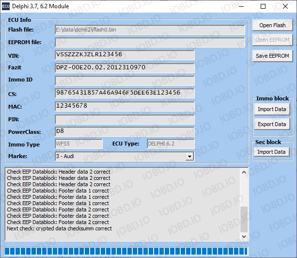Click the PowerClass field showing D8

(125, 131)
